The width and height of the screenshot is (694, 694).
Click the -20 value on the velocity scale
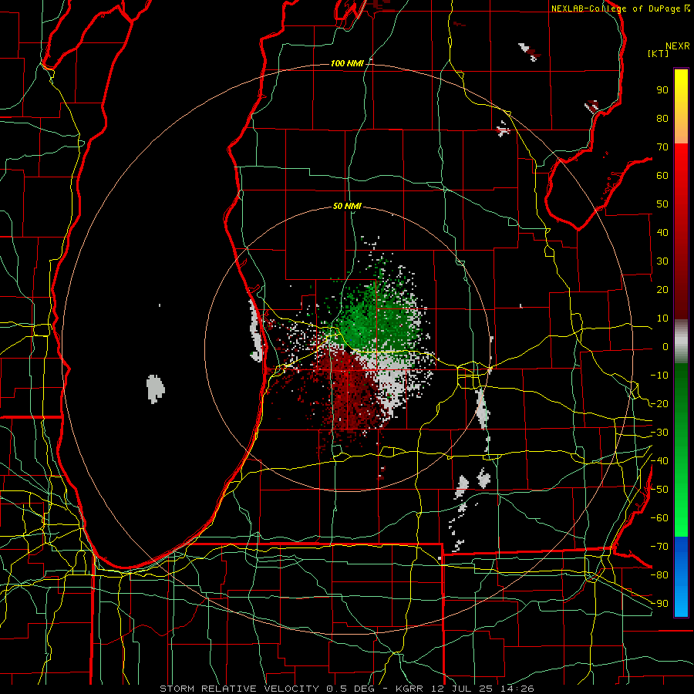pos(659,404)
